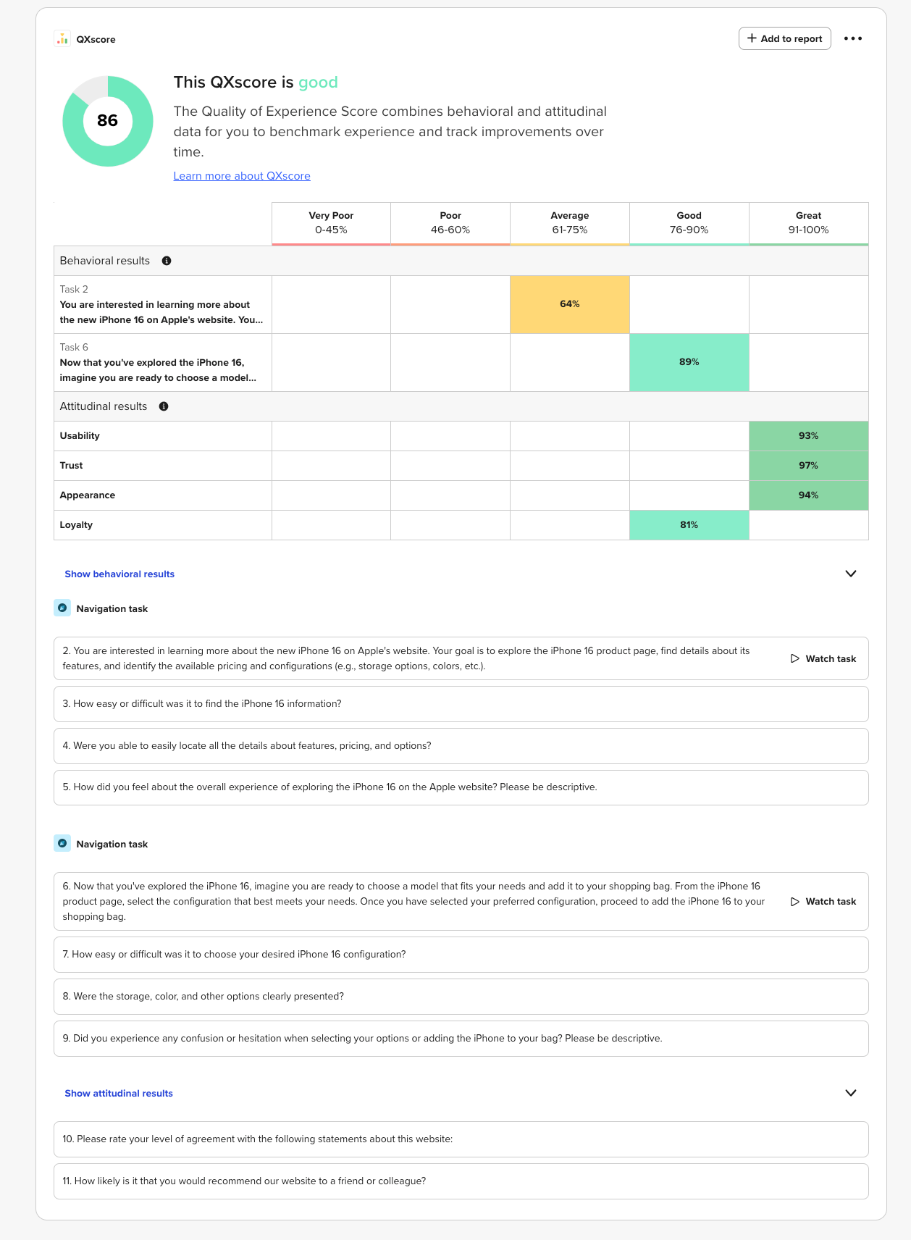
Task: Open question 8 about storage and color options
Action: 461,997
